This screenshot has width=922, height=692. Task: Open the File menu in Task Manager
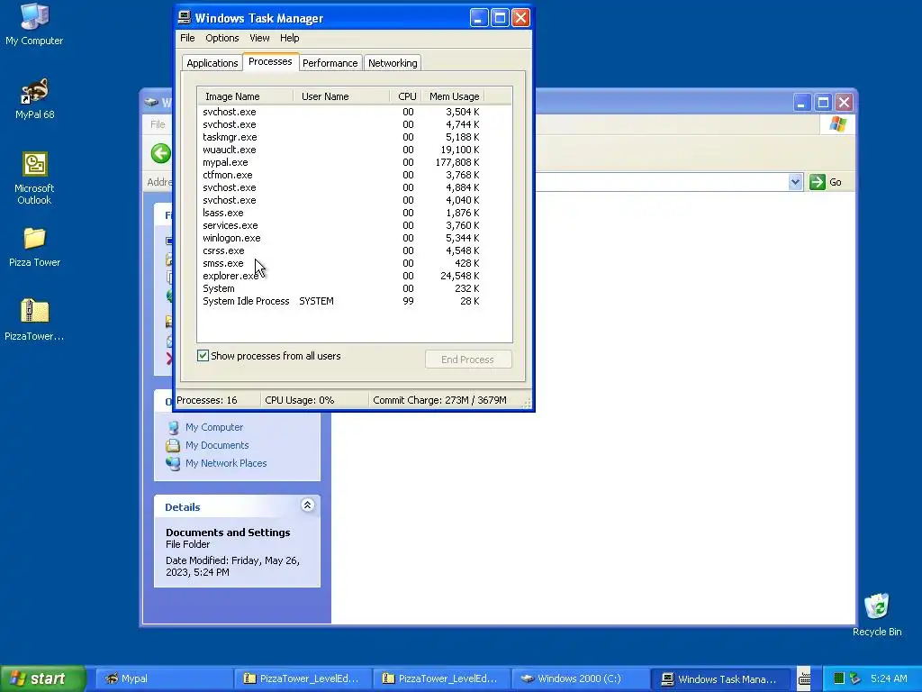[x=187, y=38]
